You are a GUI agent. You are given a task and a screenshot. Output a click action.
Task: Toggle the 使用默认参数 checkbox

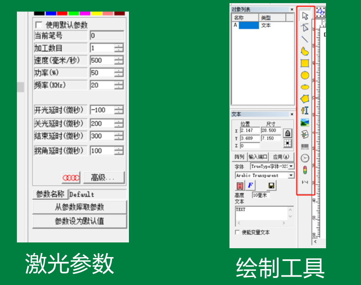(x=39, y=25)
